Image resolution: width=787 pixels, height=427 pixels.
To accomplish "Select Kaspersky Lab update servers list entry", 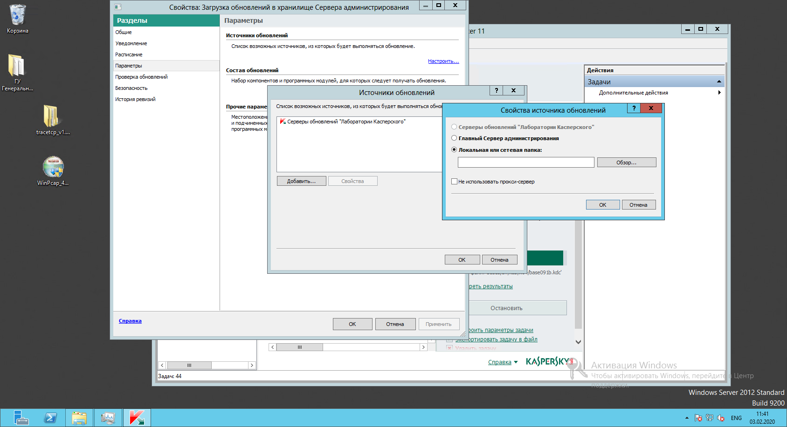I will tap(346, 122).
